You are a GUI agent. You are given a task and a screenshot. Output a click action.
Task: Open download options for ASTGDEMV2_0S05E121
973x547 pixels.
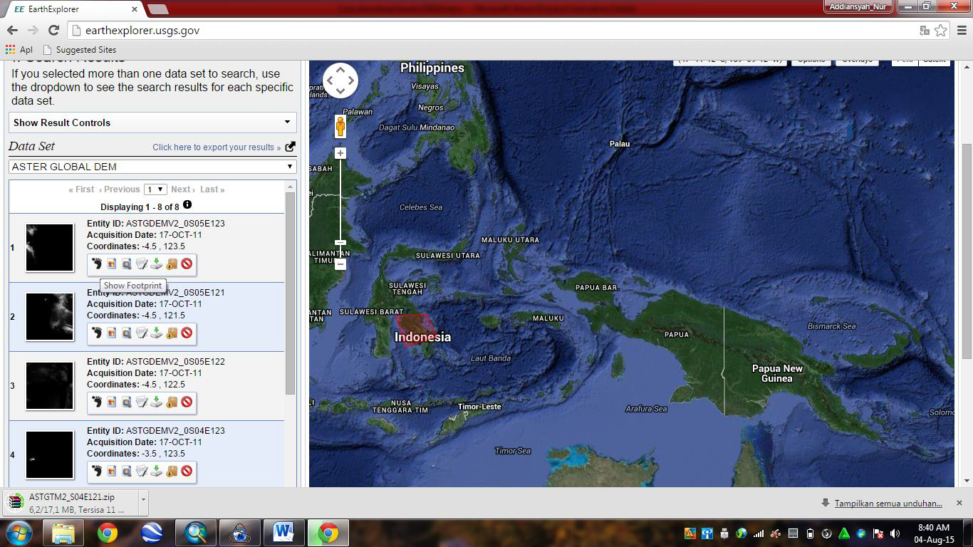pyautogui.click(x=157, y=333)
